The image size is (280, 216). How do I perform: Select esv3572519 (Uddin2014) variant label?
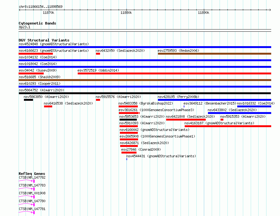click(98, 70)
